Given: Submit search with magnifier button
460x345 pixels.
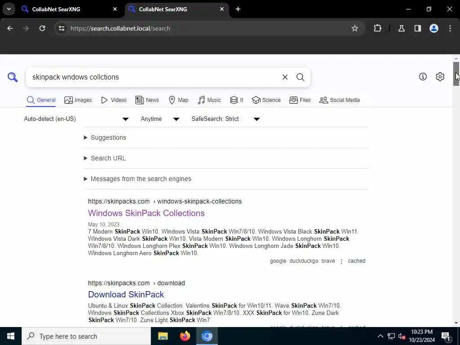Looking at the screenshot, I should pyautogui.click(x=300, y=77).
